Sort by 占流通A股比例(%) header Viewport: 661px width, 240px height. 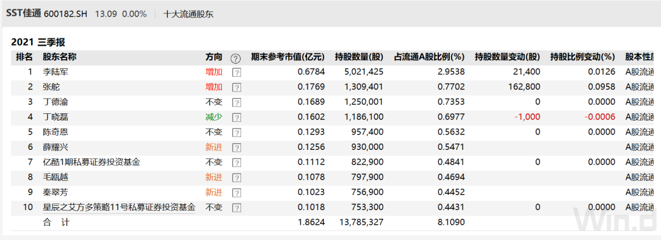point(429,57)
